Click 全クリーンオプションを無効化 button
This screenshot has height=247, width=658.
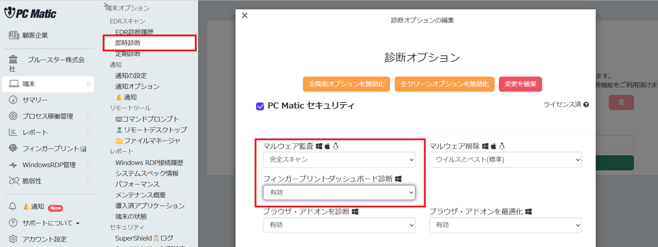(444, 84)
